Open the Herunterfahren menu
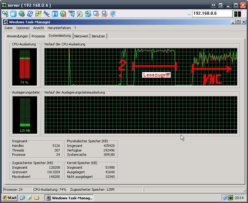This screenshot has width=248, height=203. pos(59,28)
